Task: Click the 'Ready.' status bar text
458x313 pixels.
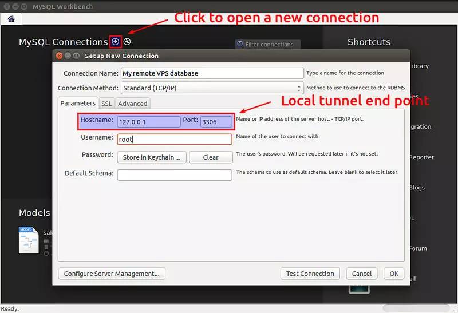Action: pos(10,308)
